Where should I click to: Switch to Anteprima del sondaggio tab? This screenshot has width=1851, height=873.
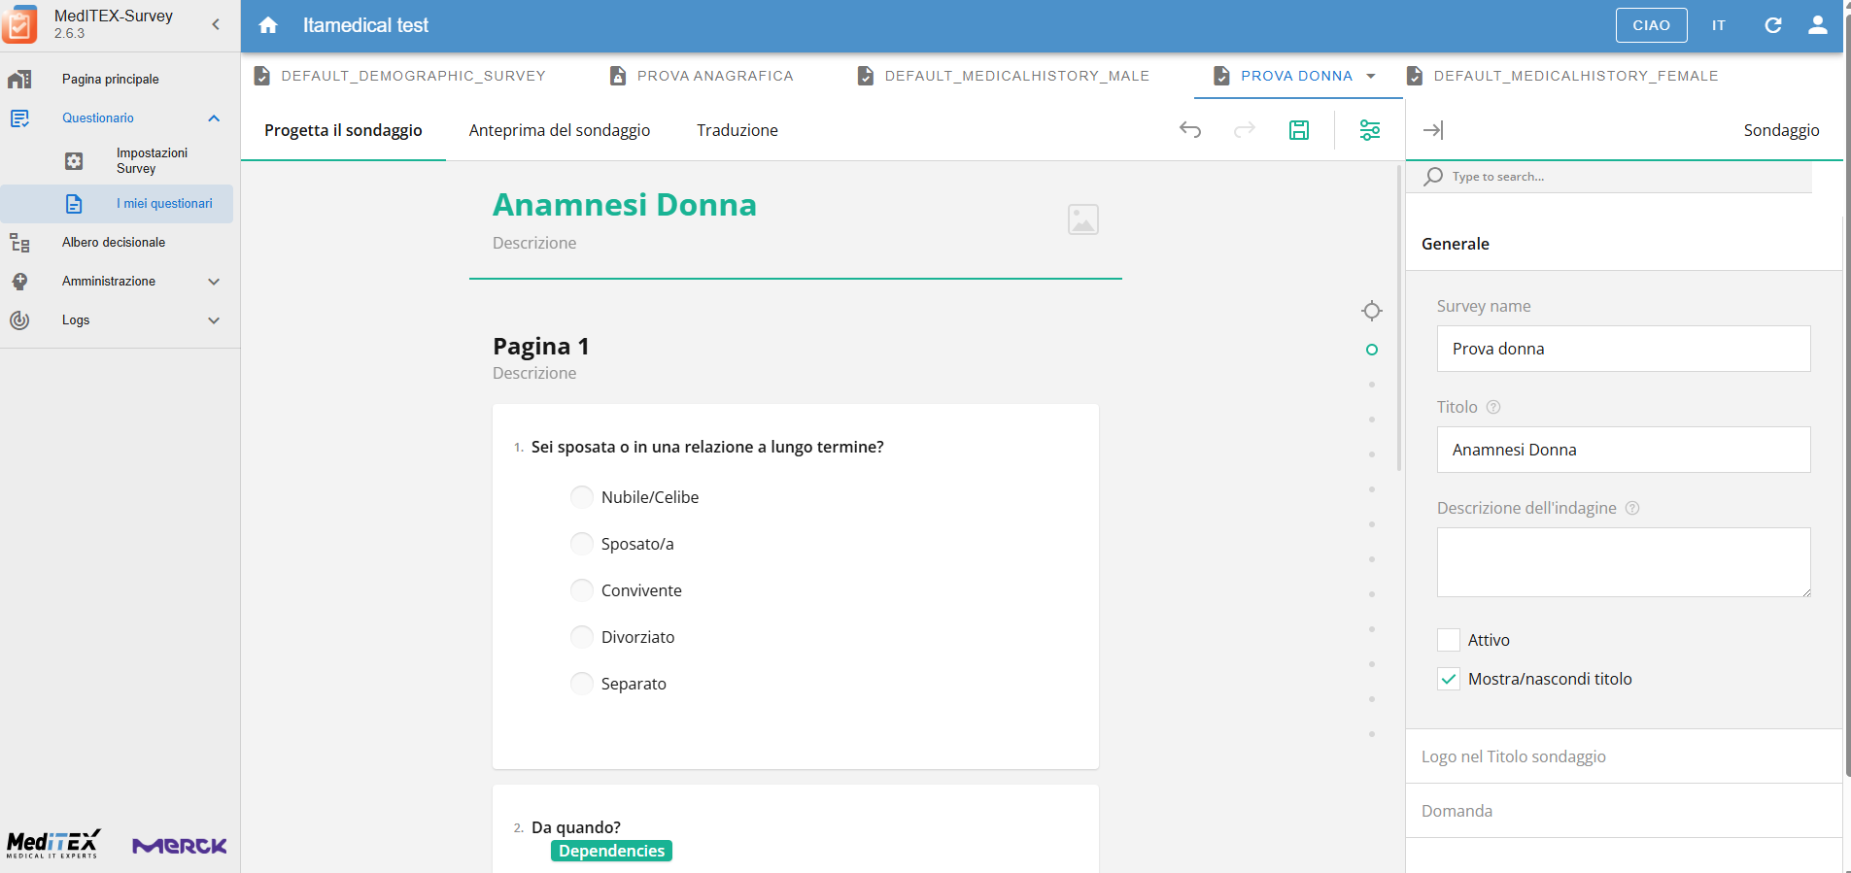tap(560, 130)
